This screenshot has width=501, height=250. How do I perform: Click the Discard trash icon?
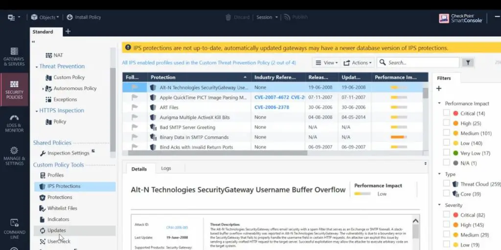click(228, 17)
